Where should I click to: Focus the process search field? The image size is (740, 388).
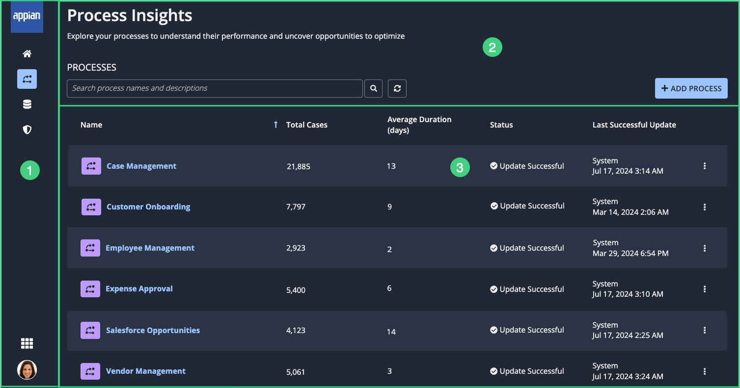point(215,88)
